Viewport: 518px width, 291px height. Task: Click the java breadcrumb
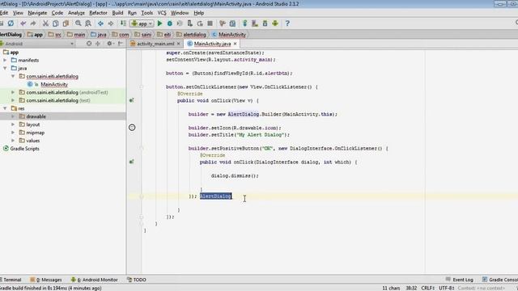click(99, 34)
